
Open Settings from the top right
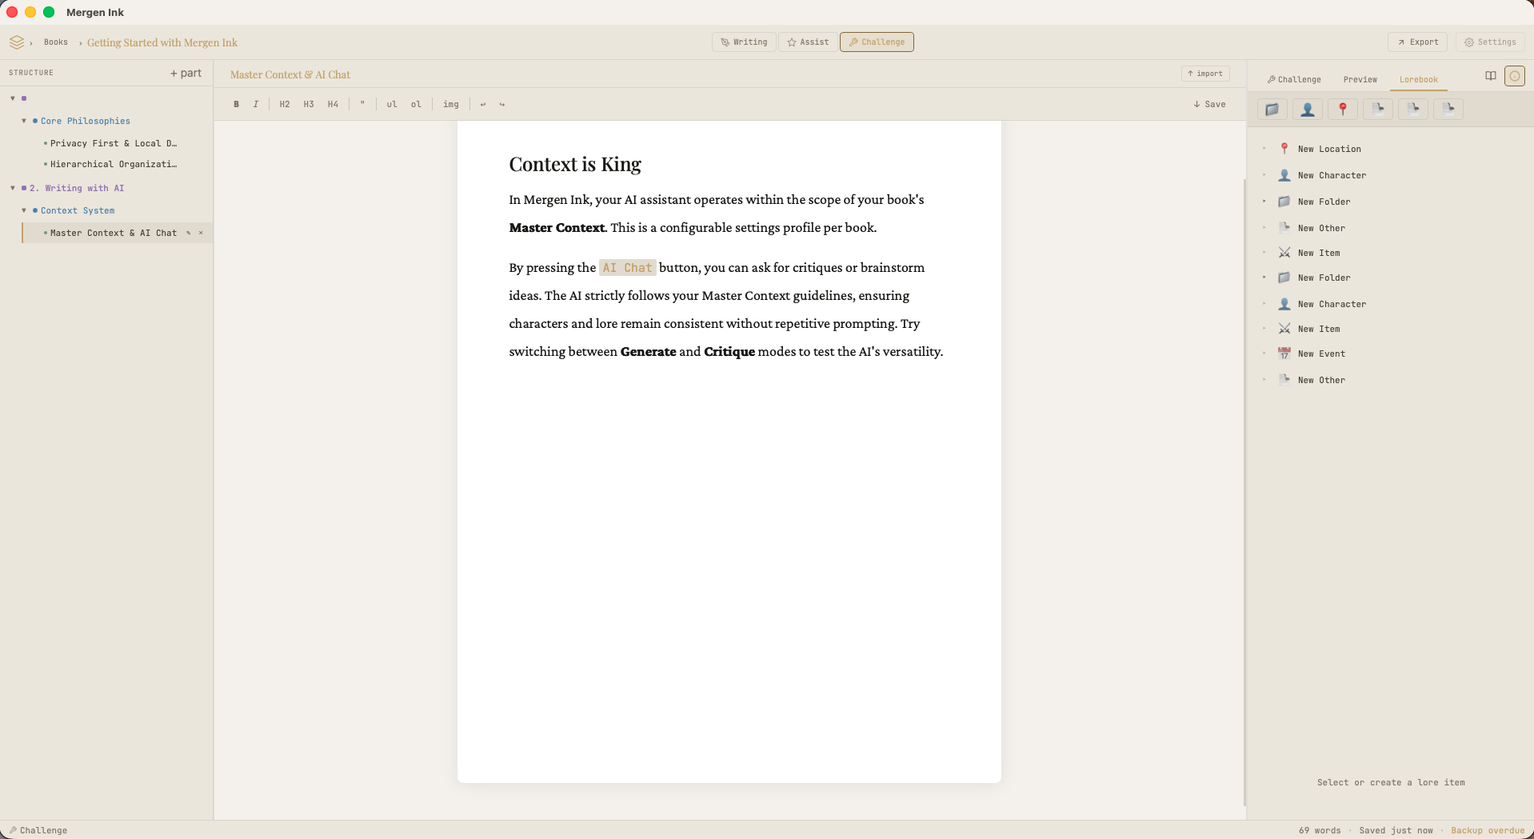1489,42
